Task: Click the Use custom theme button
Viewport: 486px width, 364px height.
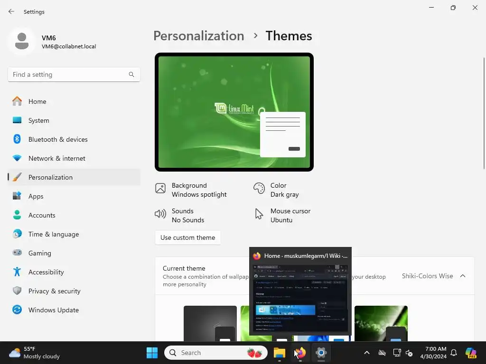Action: [x=188, y=237]
